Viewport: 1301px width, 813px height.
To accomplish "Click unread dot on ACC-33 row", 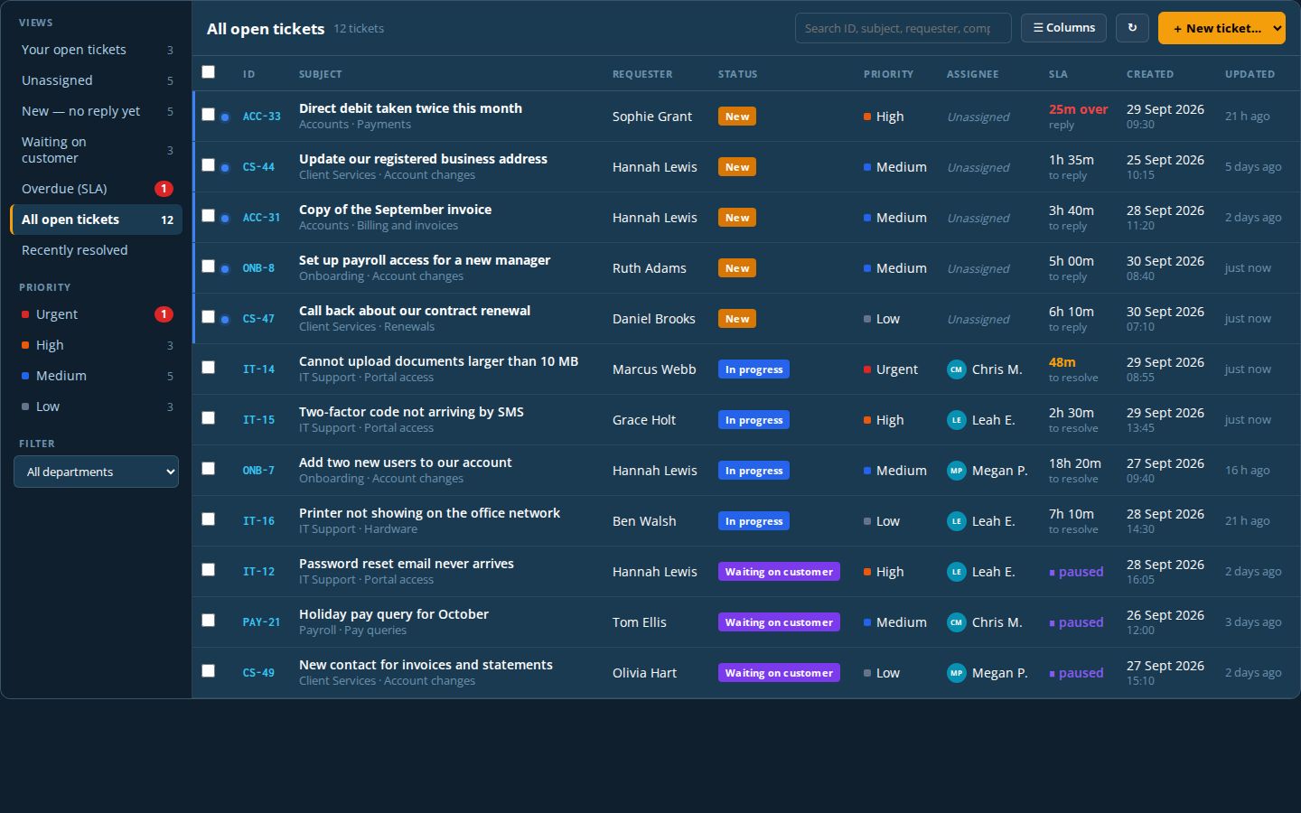I will (x=225, y=117).
